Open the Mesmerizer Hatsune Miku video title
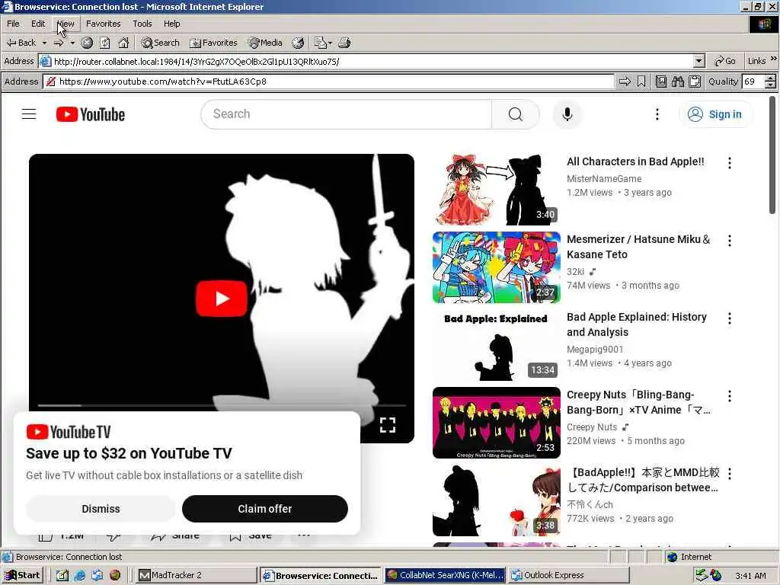Screen dimensions: 780x585 (639, 247)
